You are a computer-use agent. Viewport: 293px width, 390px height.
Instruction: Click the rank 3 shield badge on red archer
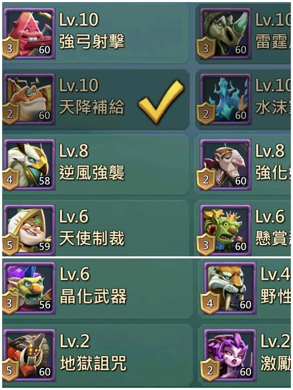(x=10, y=48)
